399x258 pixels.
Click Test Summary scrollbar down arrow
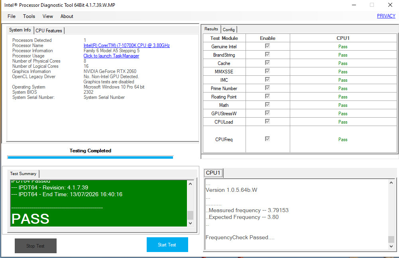(191, 223)
